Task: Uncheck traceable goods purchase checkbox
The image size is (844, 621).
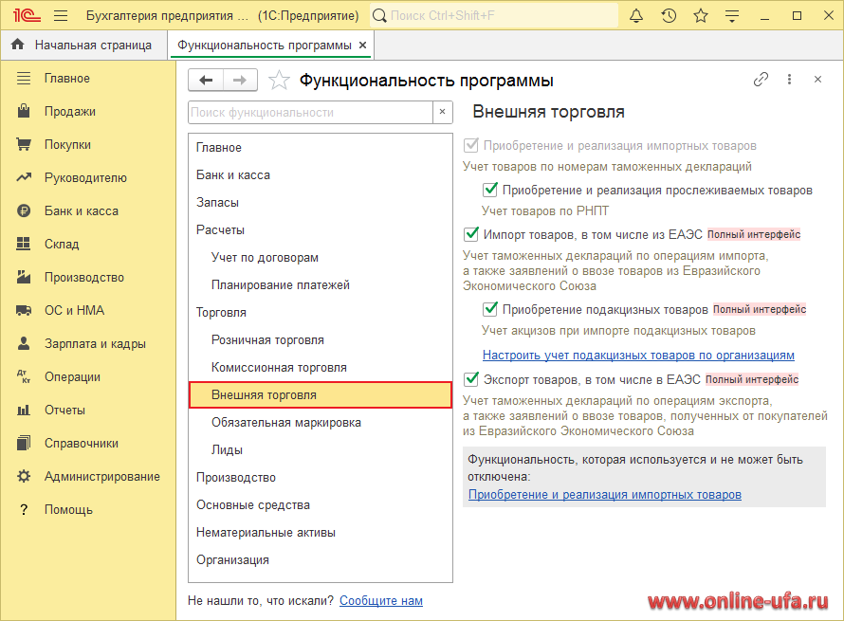Action: click(490, 190)
